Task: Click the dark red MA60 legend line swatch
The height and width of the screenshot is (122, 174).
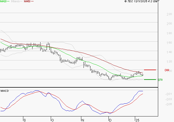Action: (x=32, y=1)
